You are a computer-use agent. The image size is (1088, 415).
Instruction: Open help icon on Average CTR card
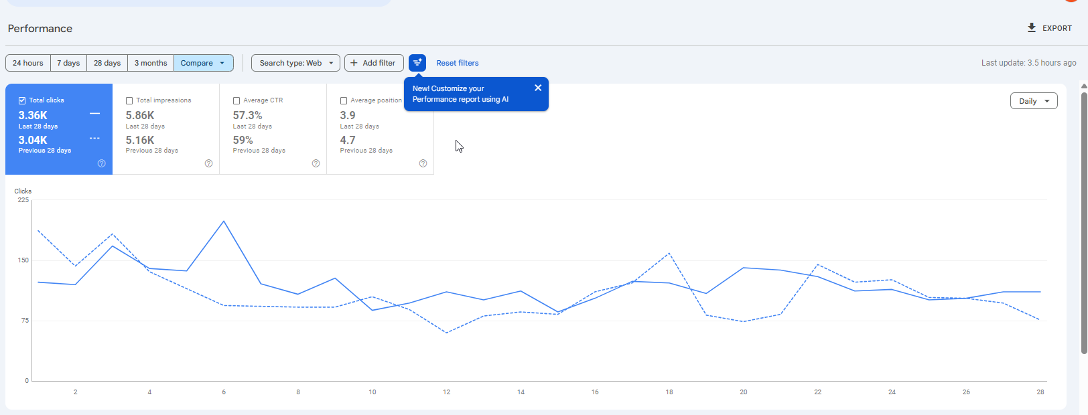click(x=316, y=163)
